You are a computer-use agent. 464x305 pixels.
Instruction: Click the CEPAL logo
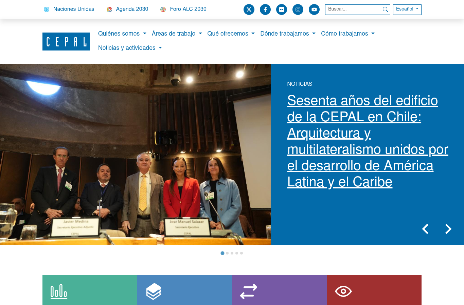66,41
